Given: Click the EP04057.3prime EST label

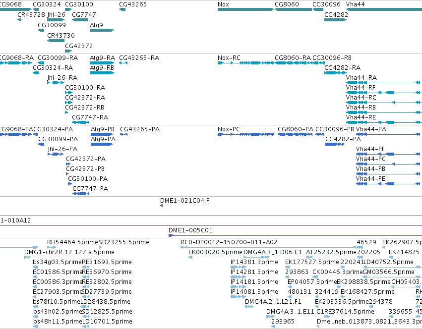Looking at the screenshot, I should (312, 281).
